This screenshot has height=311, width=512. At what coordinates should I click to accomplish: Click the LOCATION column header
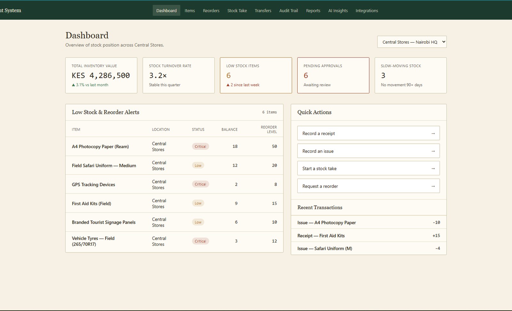click(161, 130)
